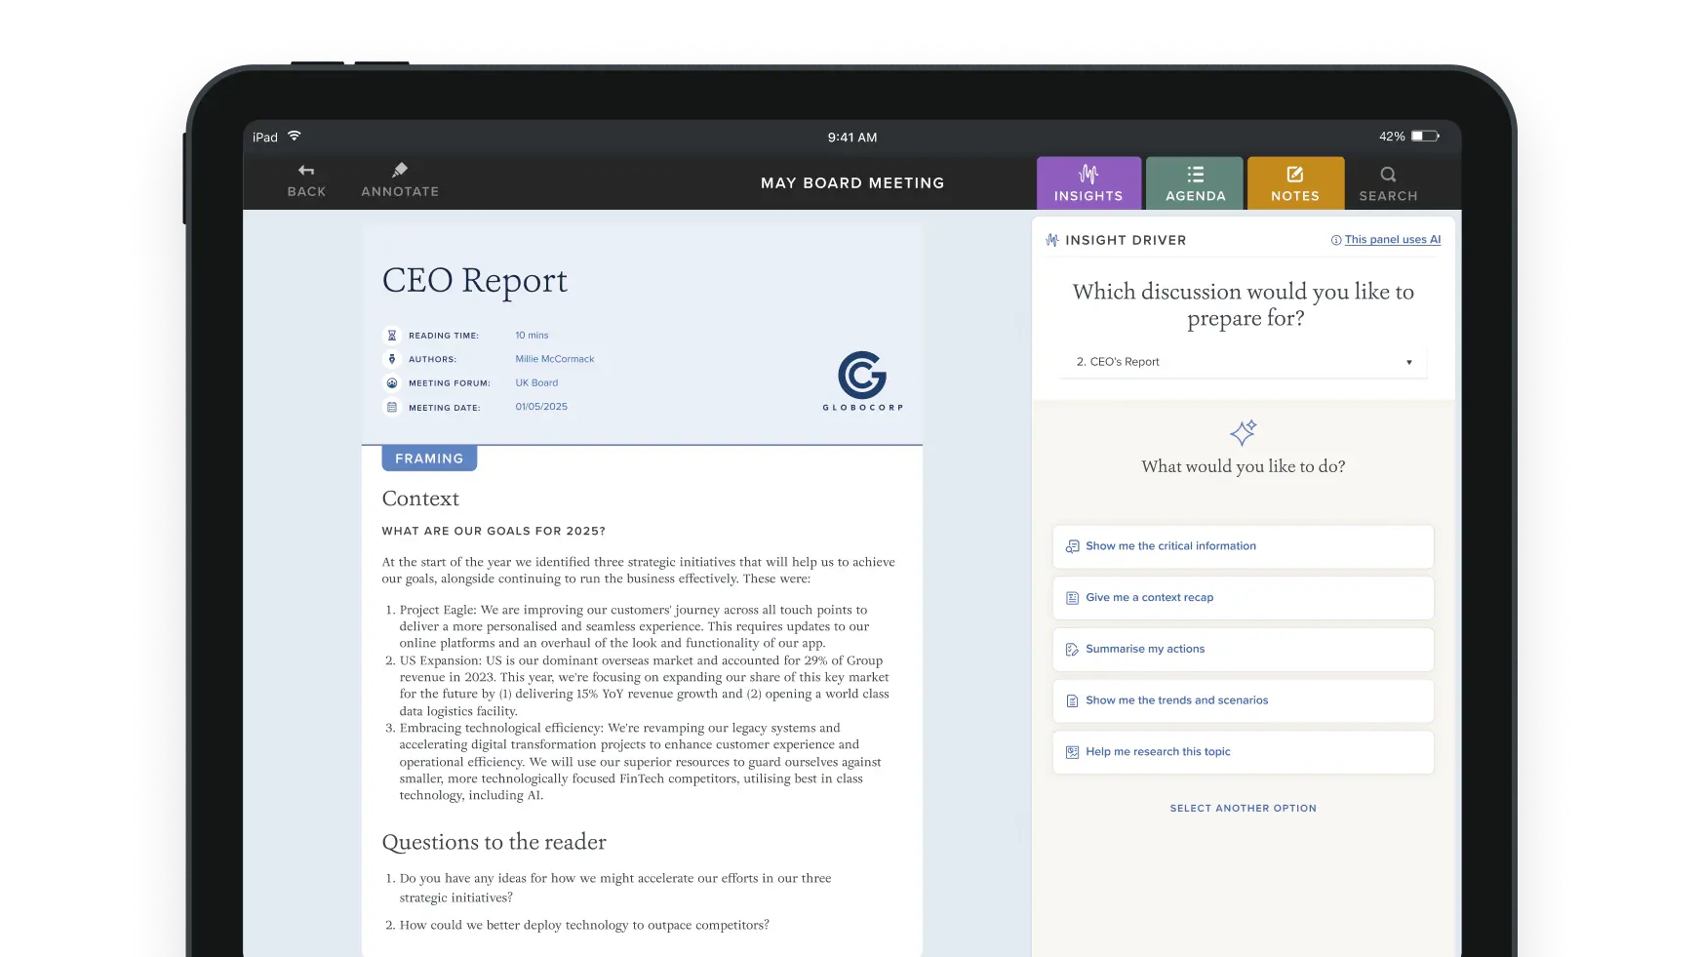Select 'Help me research this topic'
The height and width of the screenshot is (957, 1701).
(x=1243, y=751)
